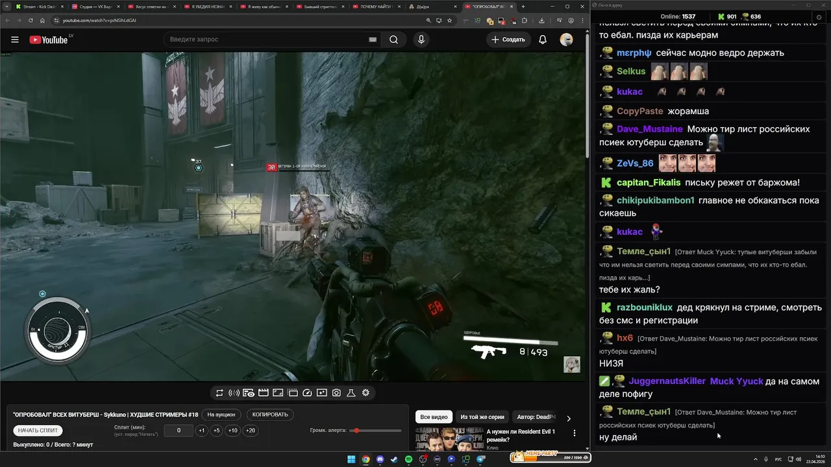Open Steam from the taskbar
This screenshot has width=831, height=467.
(x=394, y=459)
